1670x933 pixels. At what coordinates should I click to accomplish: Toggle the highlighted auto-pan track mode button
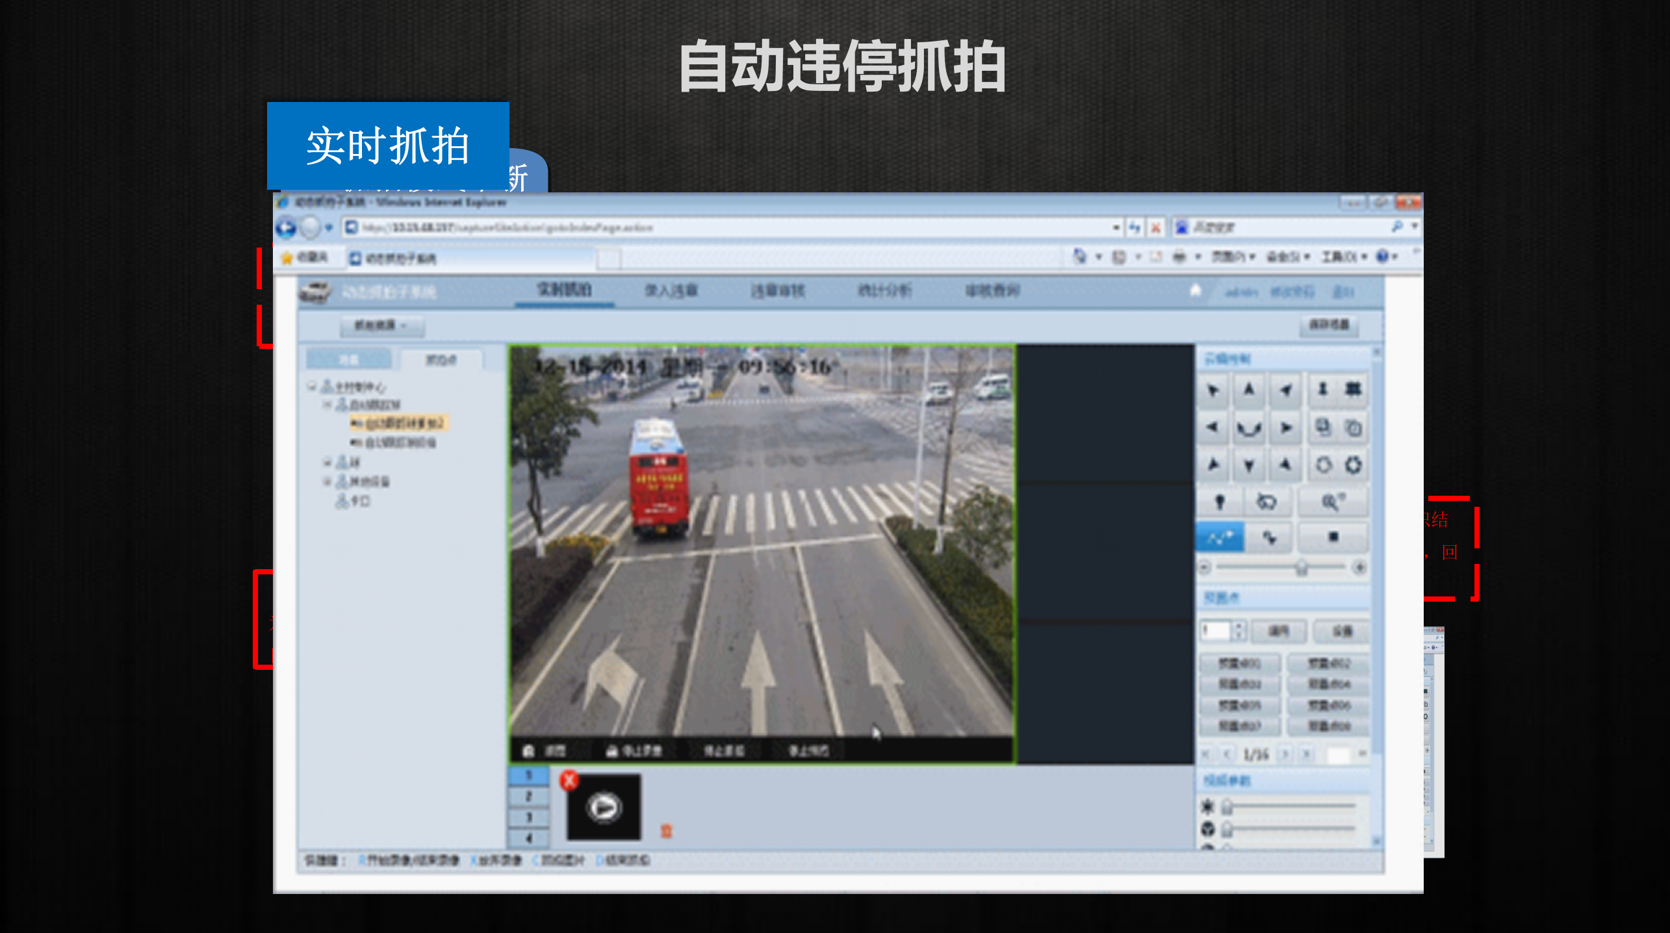[1220, 537]
